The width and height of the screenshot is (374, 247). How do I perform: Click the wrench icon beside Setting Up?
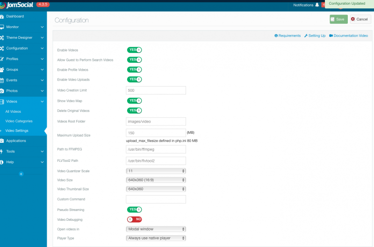[306, 36]
